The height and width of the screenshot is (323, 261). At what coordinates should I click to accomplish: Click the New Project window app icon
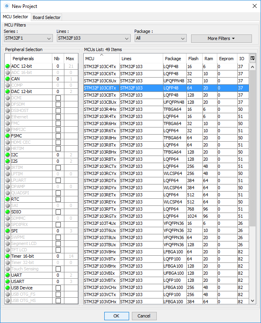(7, 6)
